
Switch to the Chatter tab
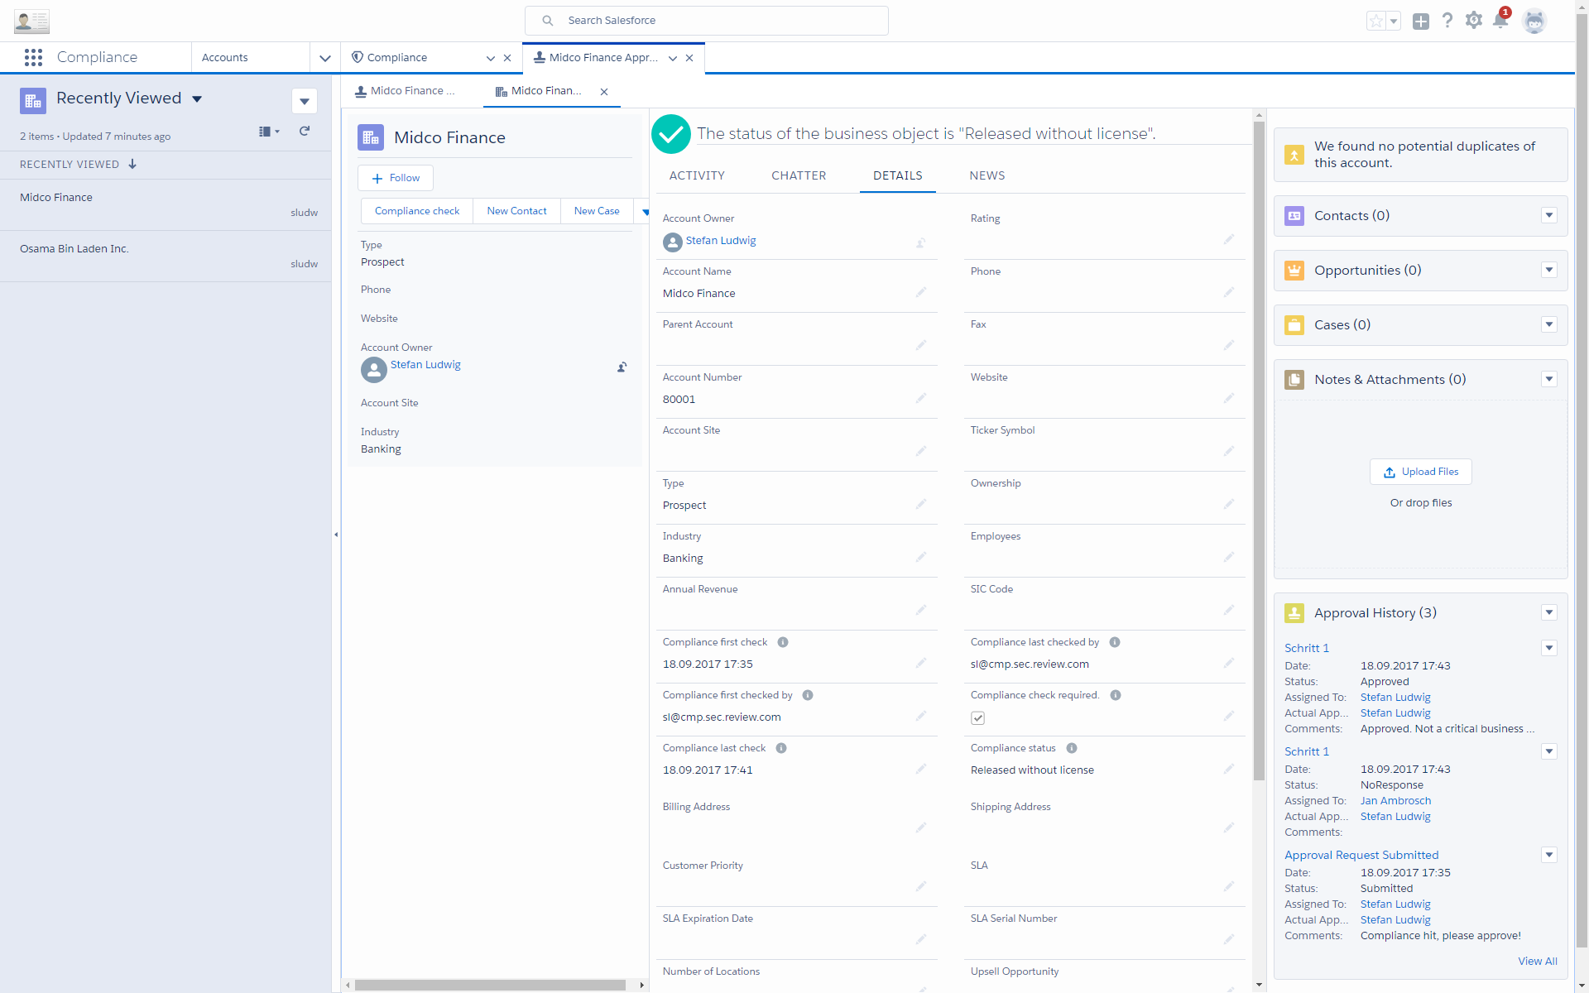point(798,175)
